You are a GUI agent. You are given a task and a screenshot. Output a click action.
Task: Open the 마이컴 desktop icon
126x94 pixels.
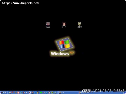48,25
